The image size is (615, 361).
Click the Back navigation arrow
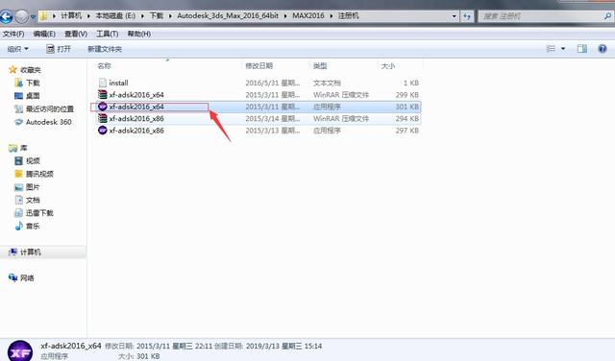tap(6, 16)
